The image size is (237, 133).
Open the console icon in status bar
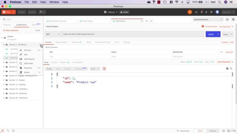point(13,131)
